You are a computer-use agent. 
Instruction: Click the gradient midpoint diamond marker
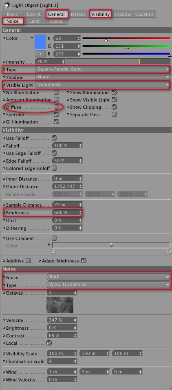click(111, 245)
